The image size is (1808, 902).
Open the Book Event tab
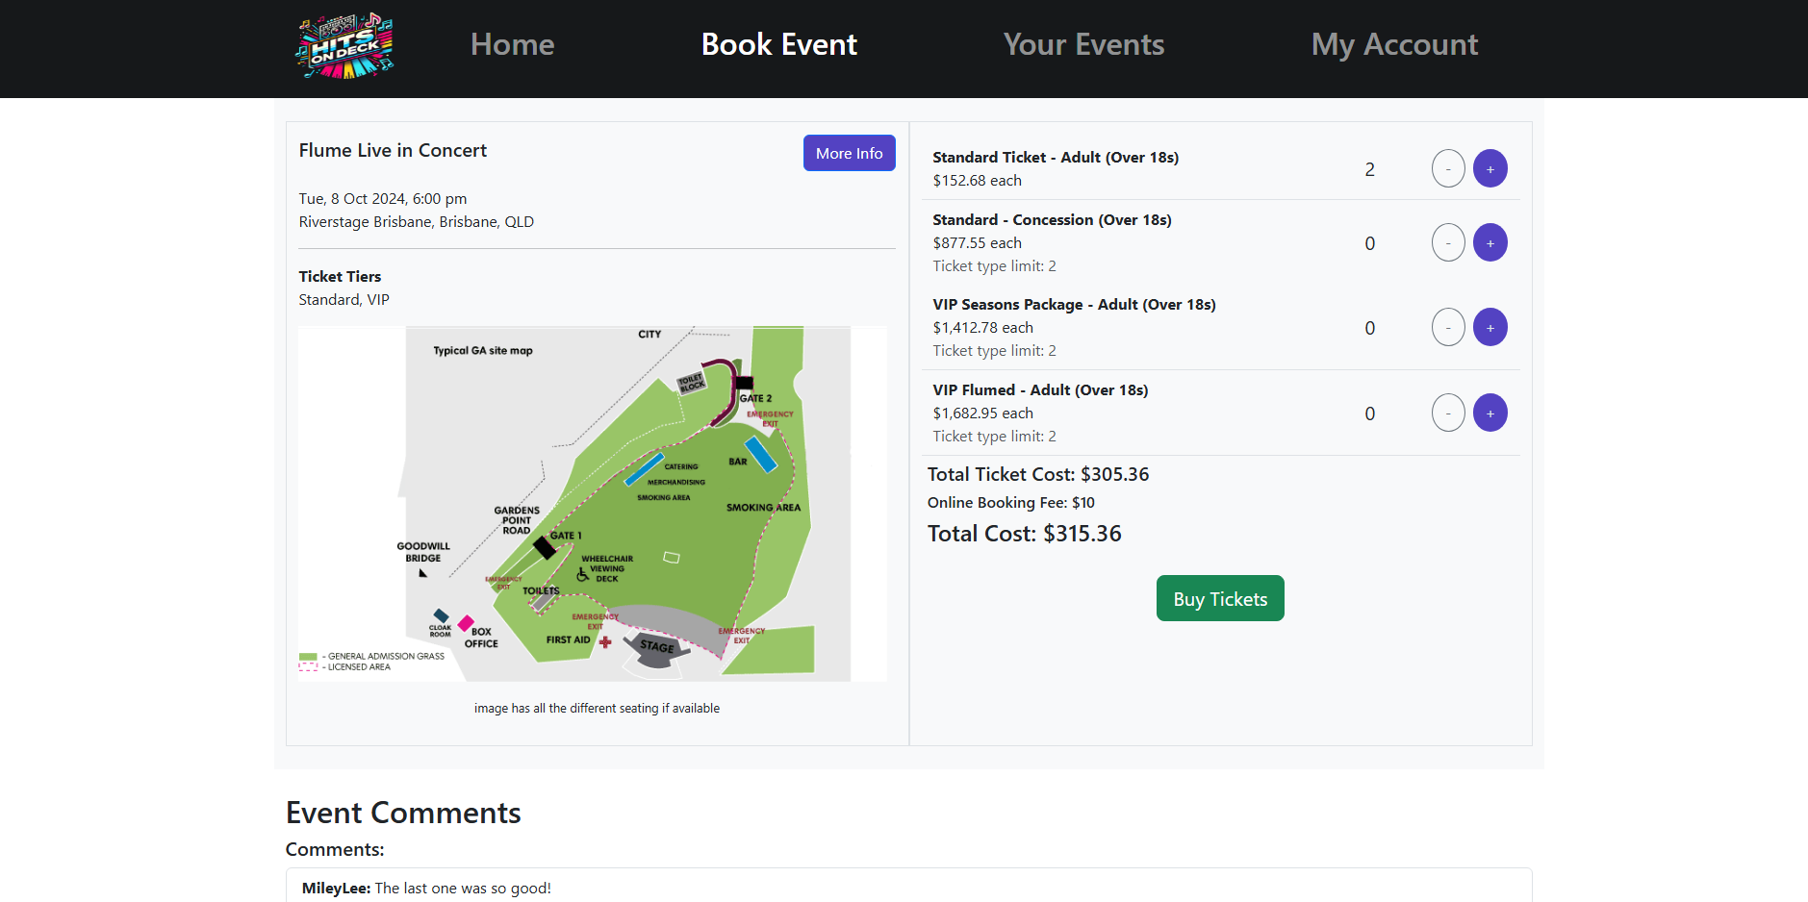pyautogui.click(x=778, y=45)
